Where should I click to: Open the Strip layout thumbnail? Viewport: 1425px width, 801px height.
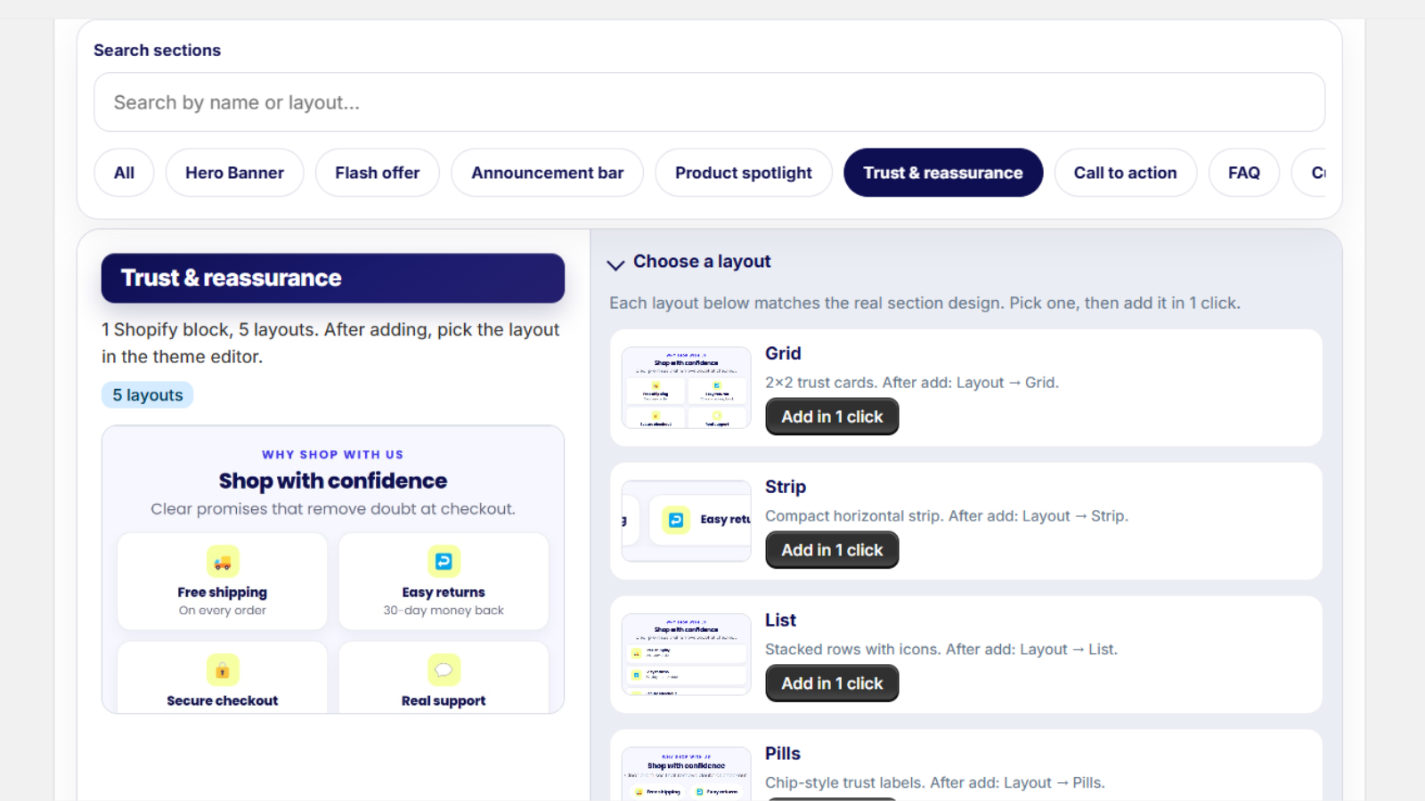coord(686,522)
